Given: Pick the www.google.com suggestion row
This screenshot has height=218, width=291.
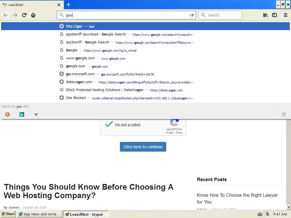Looking at the screenshot, I should [145, 58].
